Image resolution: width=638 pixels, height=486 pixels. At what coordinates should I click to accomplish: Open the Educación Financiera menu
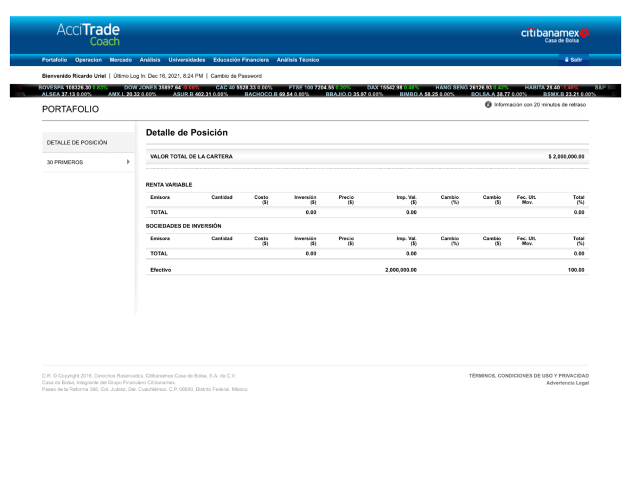tap(241, 60)
